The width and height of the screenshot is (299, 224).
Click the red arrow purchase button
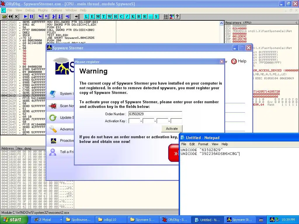(x=174, y=153)
